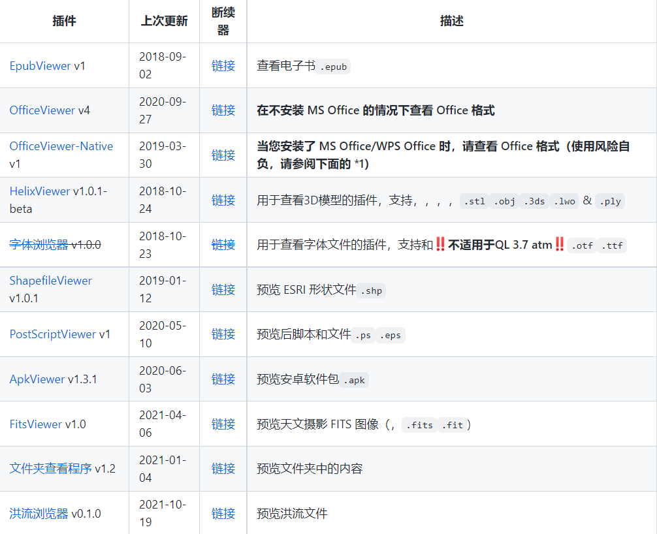
Task: Click 链接 in the FitsViewer row
Action: coord(223,424)
